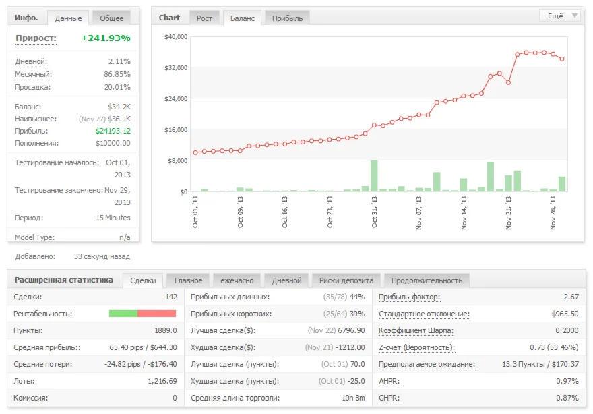Show the Рост chart tab
This screenshot has height=414, width=593.
(204, 18)
